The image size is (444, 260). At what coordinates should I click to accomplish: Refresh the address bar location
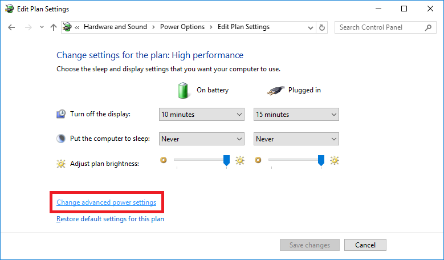click(321, 27)
